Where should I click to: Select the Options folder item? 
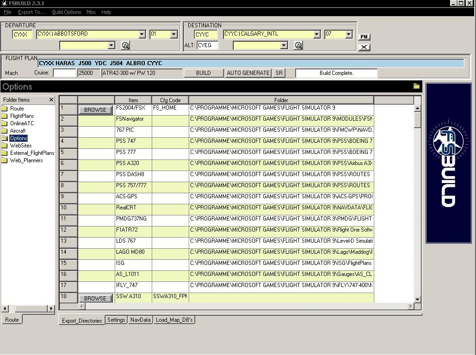pyautogui.click(x=19, y=138)
